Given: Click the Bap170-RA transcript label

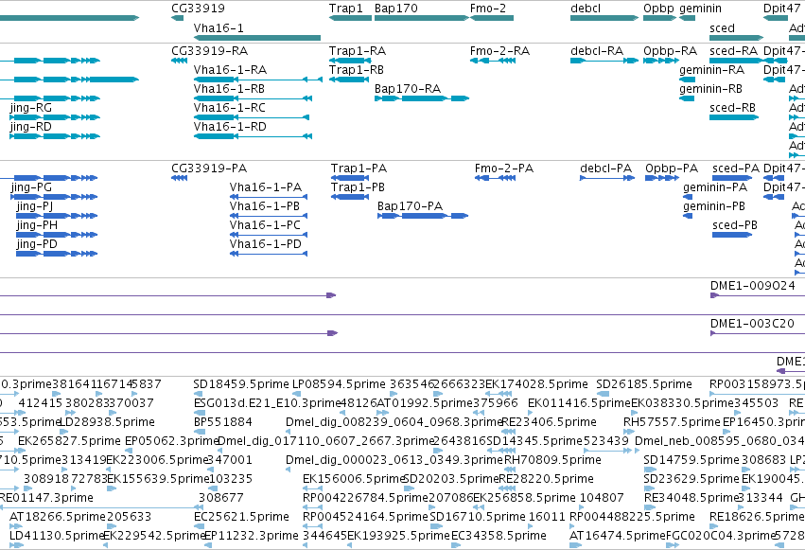Looking at the screenshot, I should coord(408,89).
